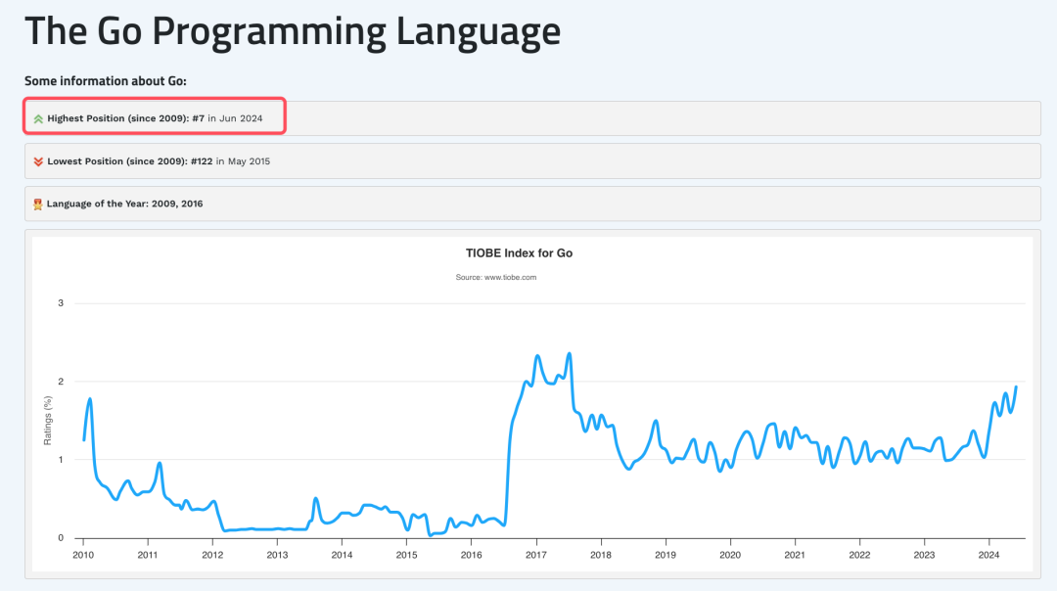This screenshot has width=1057, height=591.
Task: Click the chart line's early-2010 spike
Action: [x=90, y=399]
